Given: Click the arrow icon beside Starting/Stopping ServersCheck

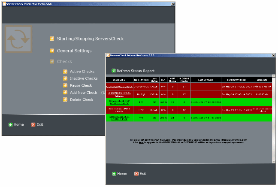Looking at the screenshot, I should tap(52, 39).
